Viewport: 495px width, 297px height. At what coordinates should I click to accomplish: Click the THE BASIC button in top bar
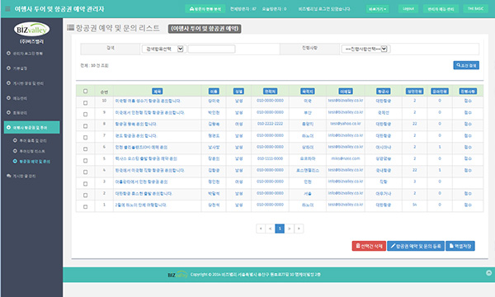pos(475,9)
